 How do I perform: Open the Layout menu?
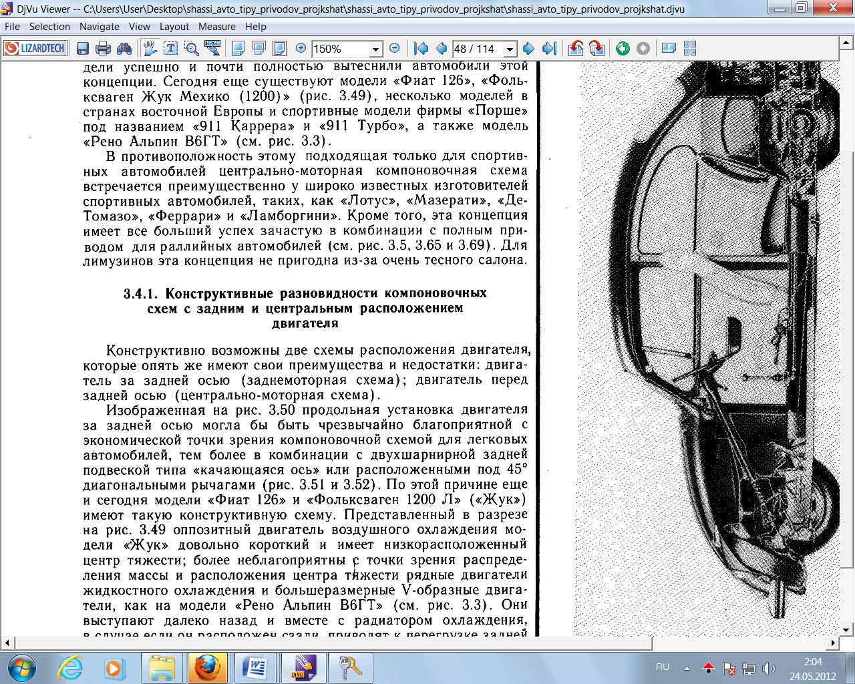(x=174, y=27)
